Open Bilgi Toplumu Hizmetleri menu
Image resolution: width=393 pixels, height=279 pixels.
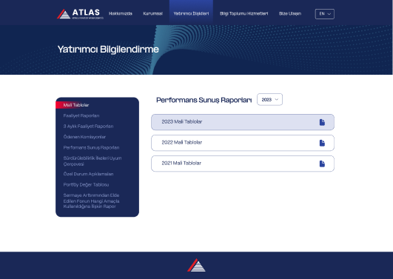[x=244, y=13]
